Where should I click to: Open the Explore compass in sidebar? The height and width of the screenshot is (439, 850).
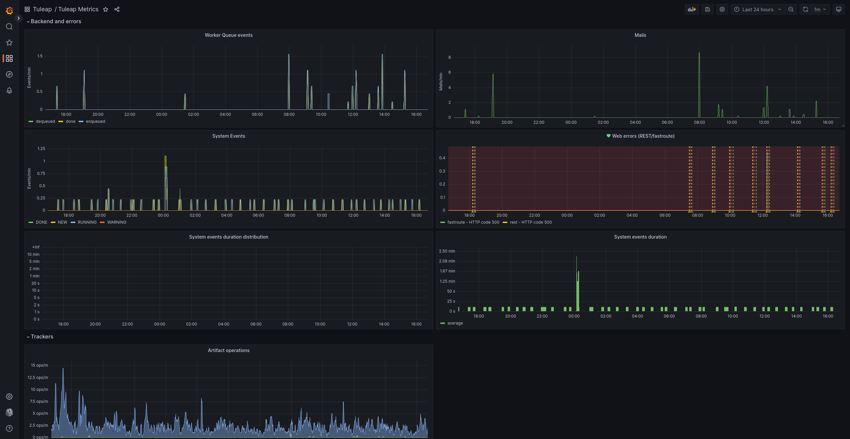(x=9, y=74)
